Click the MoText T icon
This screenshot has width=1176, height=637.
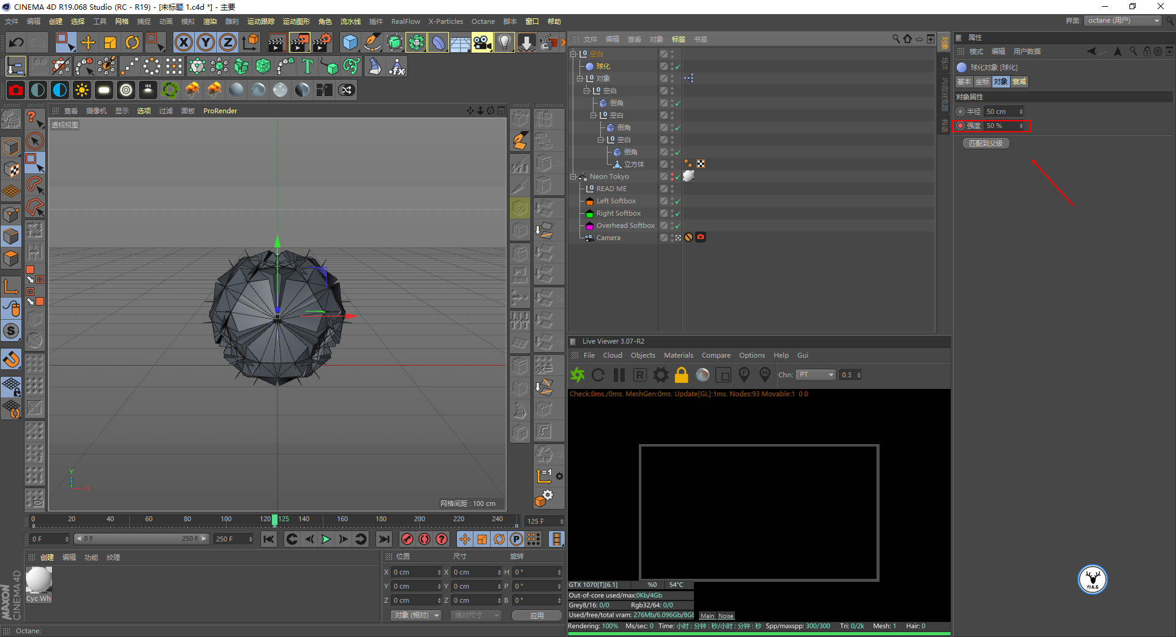(x=307, y=66)
